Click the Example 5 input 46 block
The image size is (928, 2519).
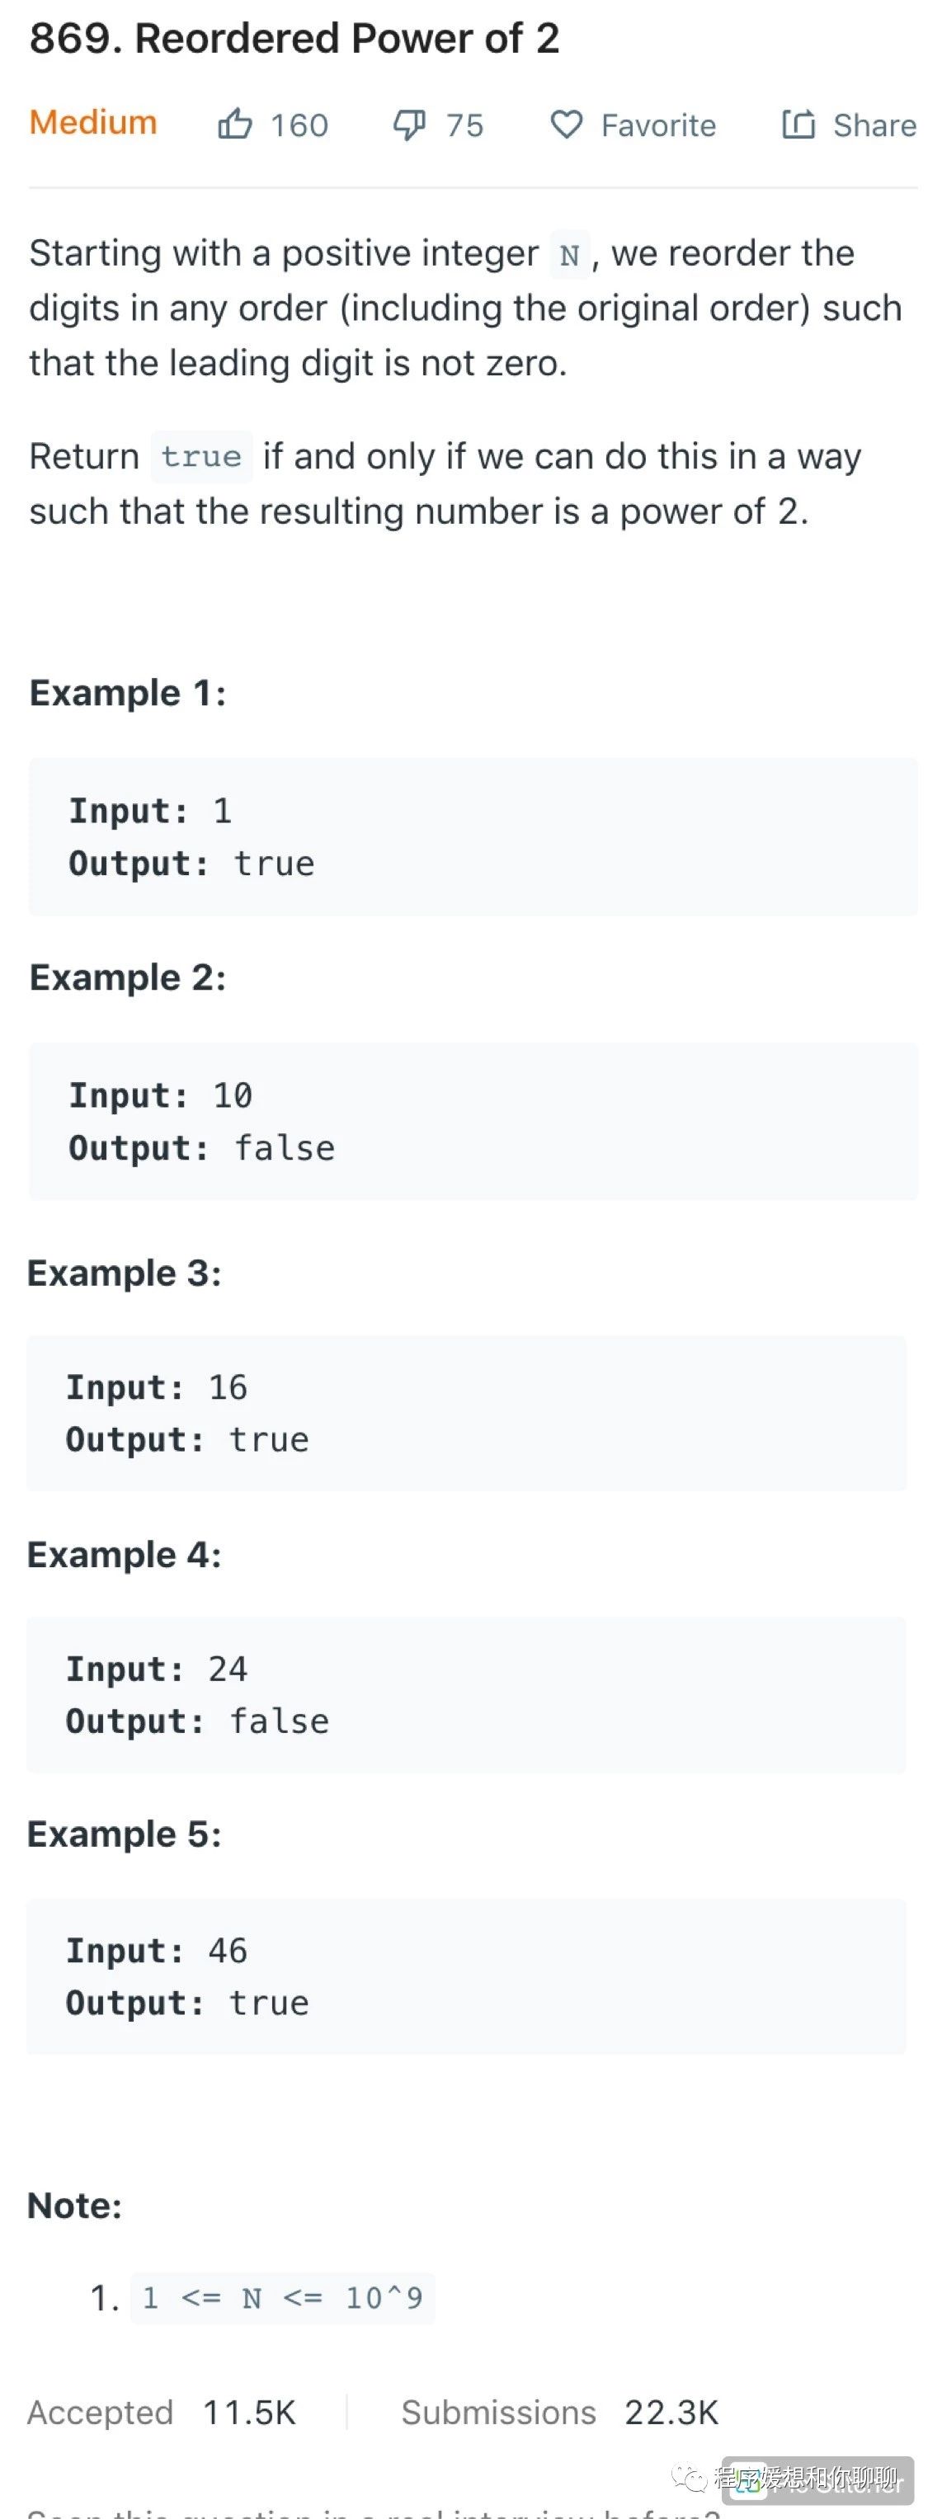pos(466,1976)
